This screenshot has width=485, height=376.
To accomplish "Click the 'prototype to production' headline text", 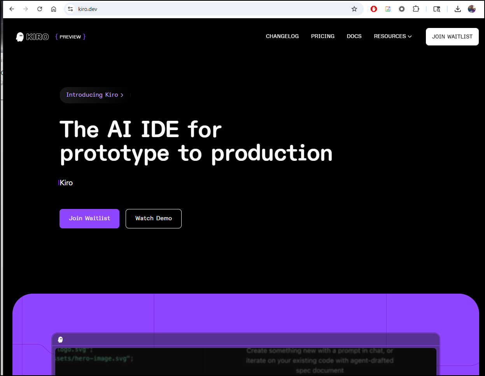I will pyautogui.click(x=196, y=153).
